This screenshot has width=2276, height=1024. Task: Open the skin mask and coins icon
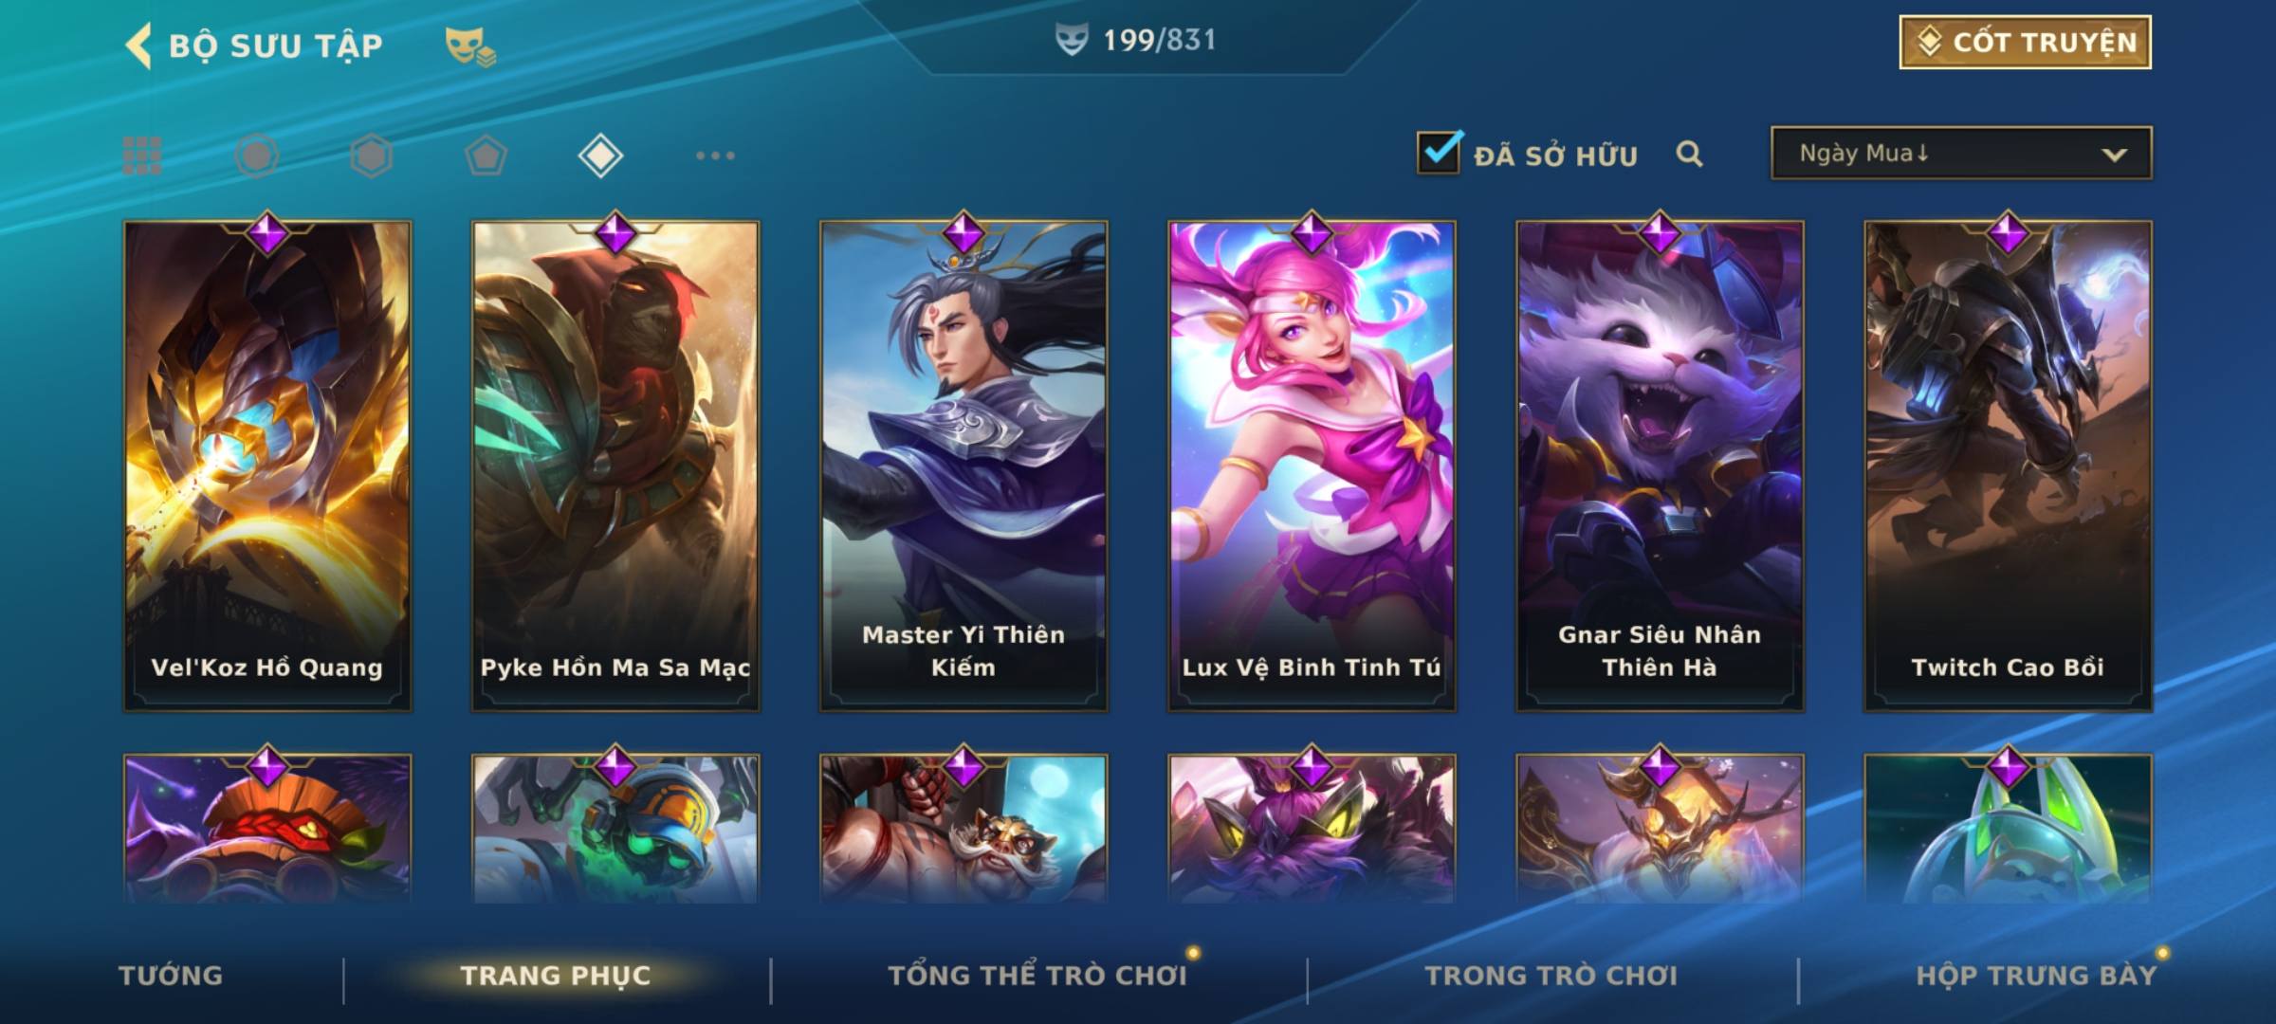point(470,46)
